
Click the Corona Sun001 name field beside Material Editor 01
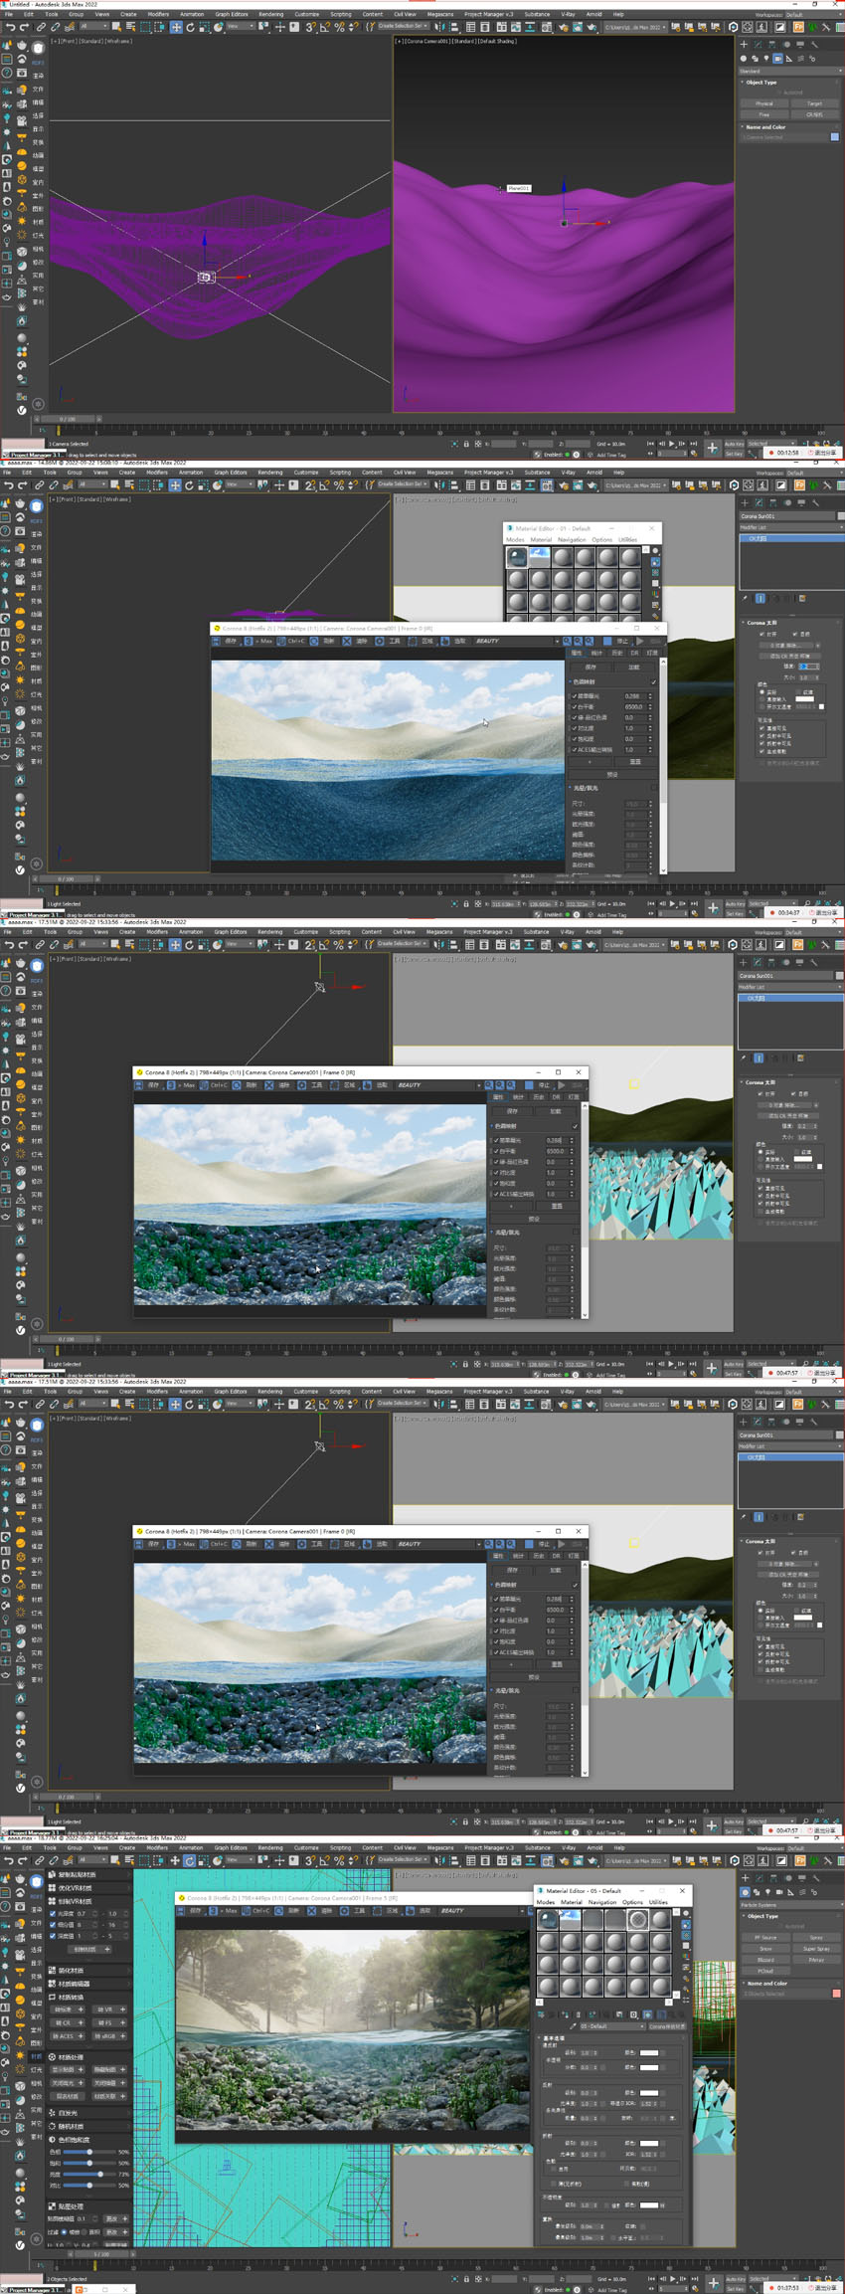(785, 516)
